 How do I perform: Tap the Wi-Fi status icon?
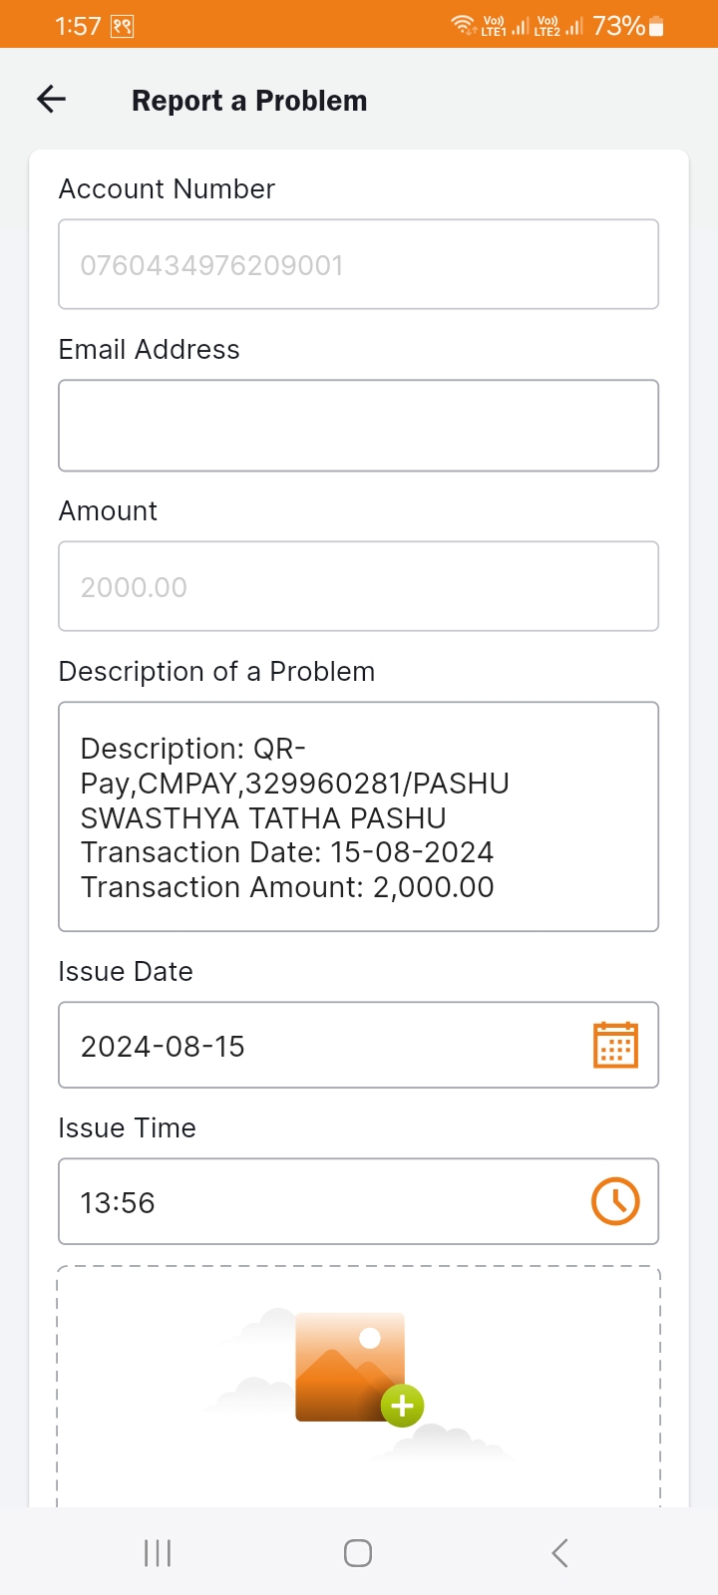point(464,25)
